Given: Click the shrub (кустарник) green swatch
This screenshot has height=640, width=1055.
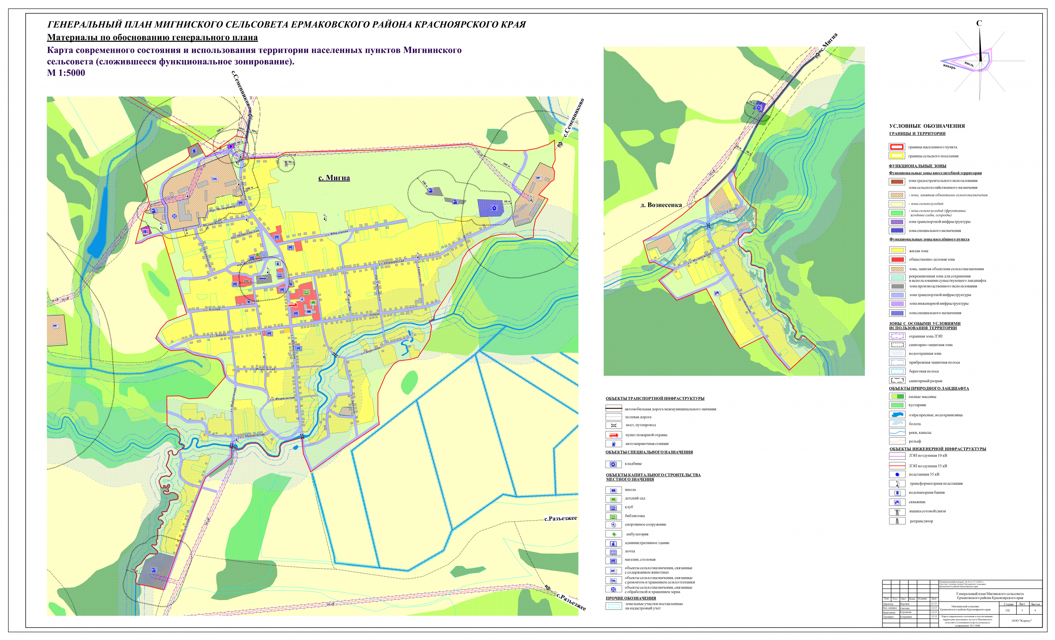Looking at the screenshot, I should click(897, 405).
